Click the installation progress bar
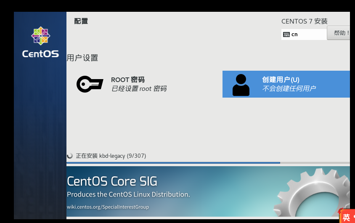Image resolution: width=355 pixels, height=223 pixels. [208, 163]
